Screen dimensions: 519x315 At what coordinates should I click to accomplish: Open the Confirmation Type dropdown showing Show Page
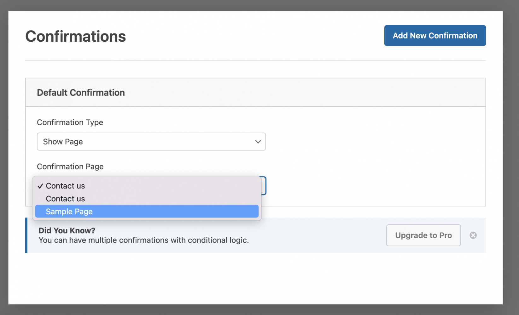(x=151, y=141)
